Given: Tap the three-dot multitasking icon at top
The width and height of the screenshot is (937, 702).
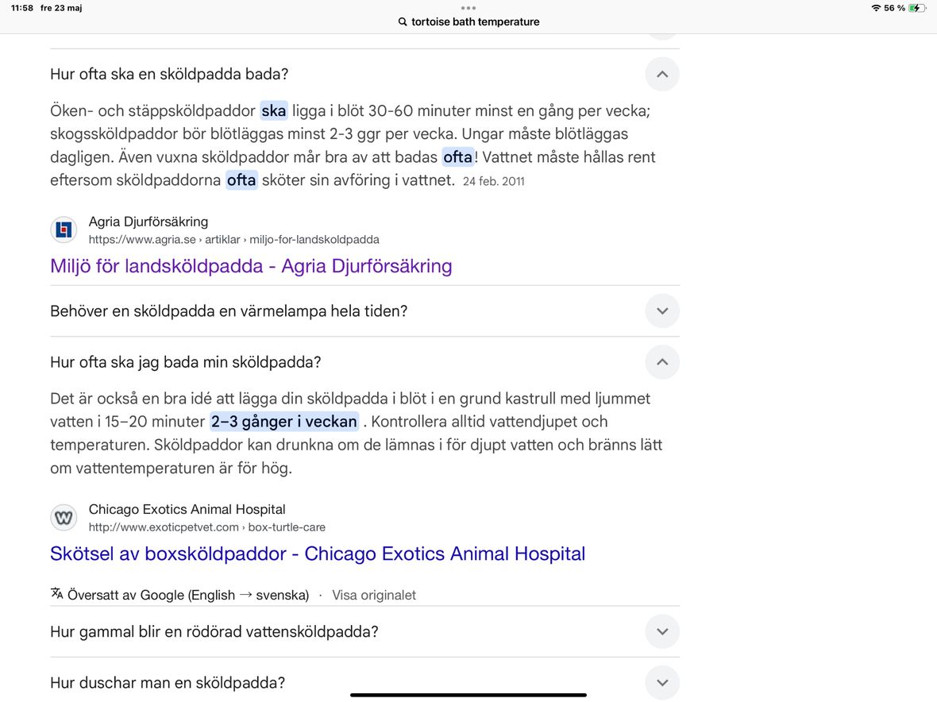Looking at the screenshot, I should pos(468,8).
